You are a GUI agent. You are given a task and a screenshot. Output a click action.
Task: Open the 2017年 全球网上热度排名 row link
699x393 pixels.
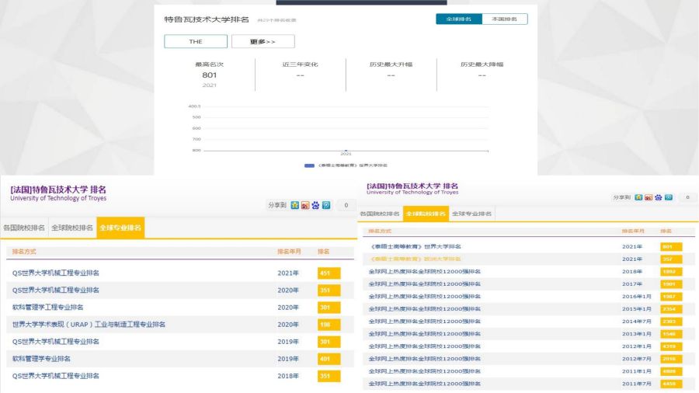[x=424, y=283]
